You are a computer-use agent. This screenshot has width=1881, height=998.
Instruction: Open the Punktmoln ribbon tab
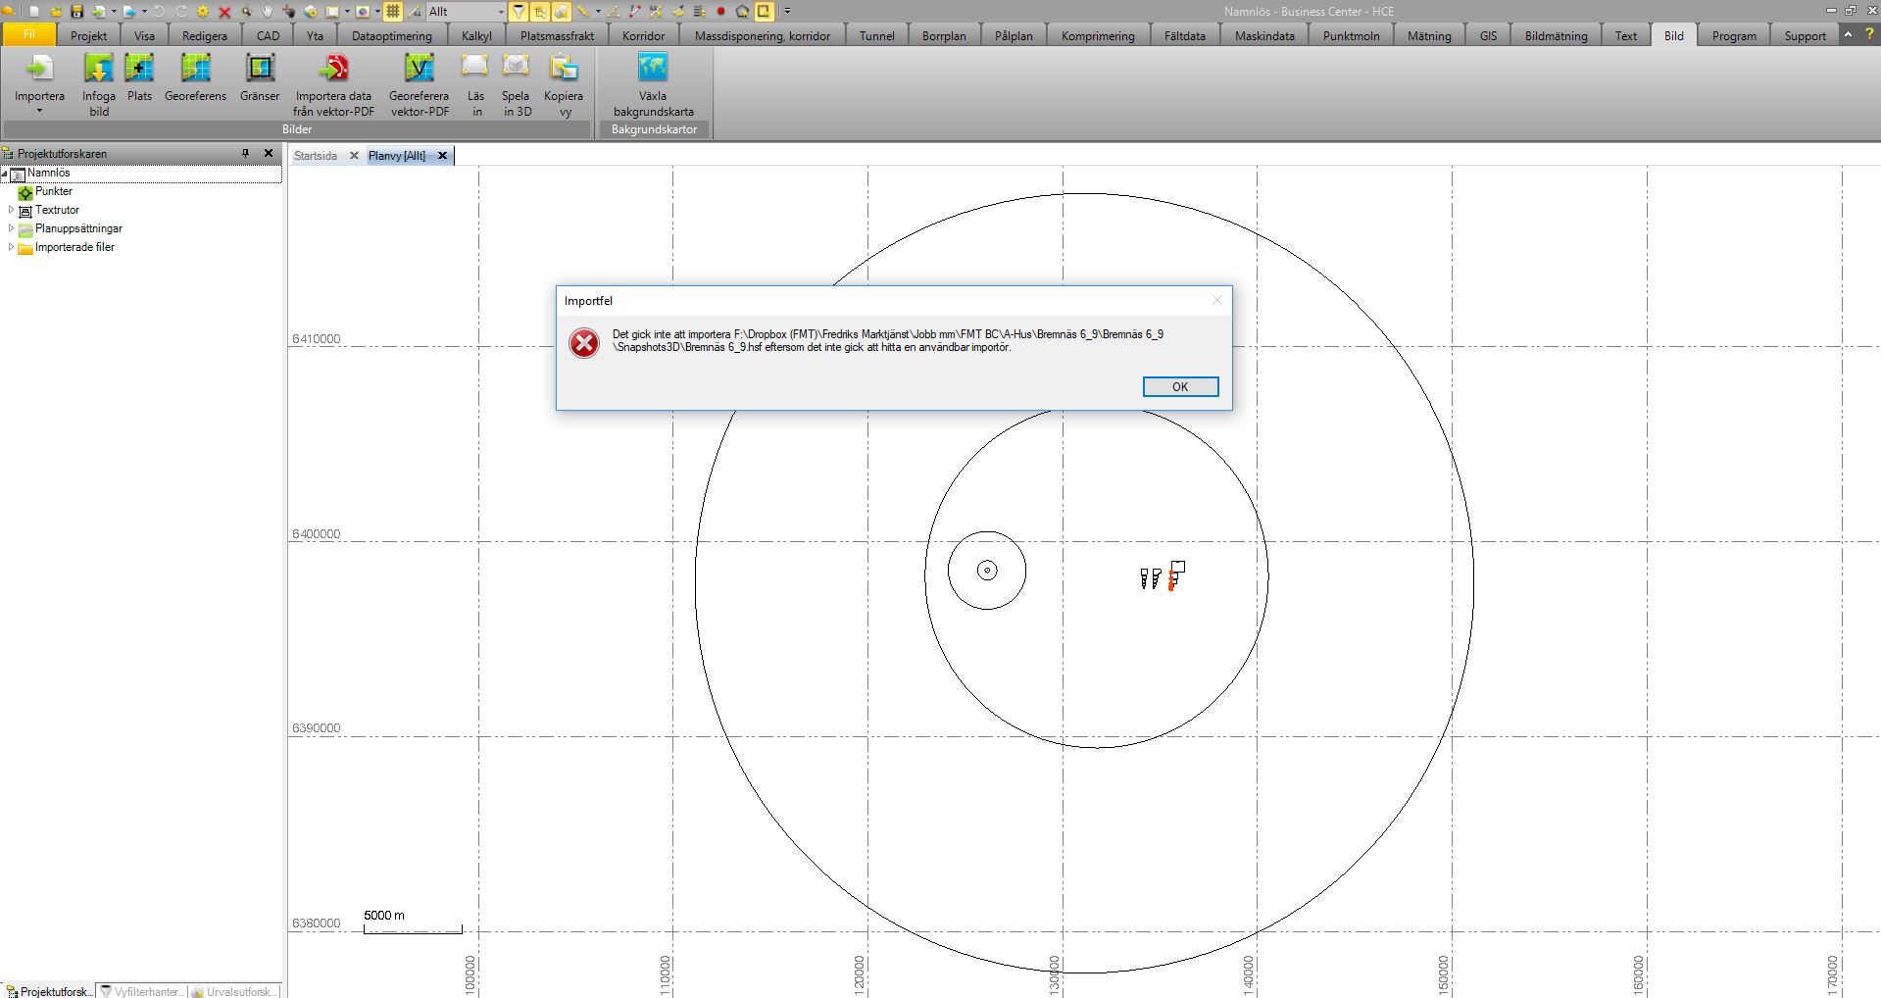[1350, 34]
